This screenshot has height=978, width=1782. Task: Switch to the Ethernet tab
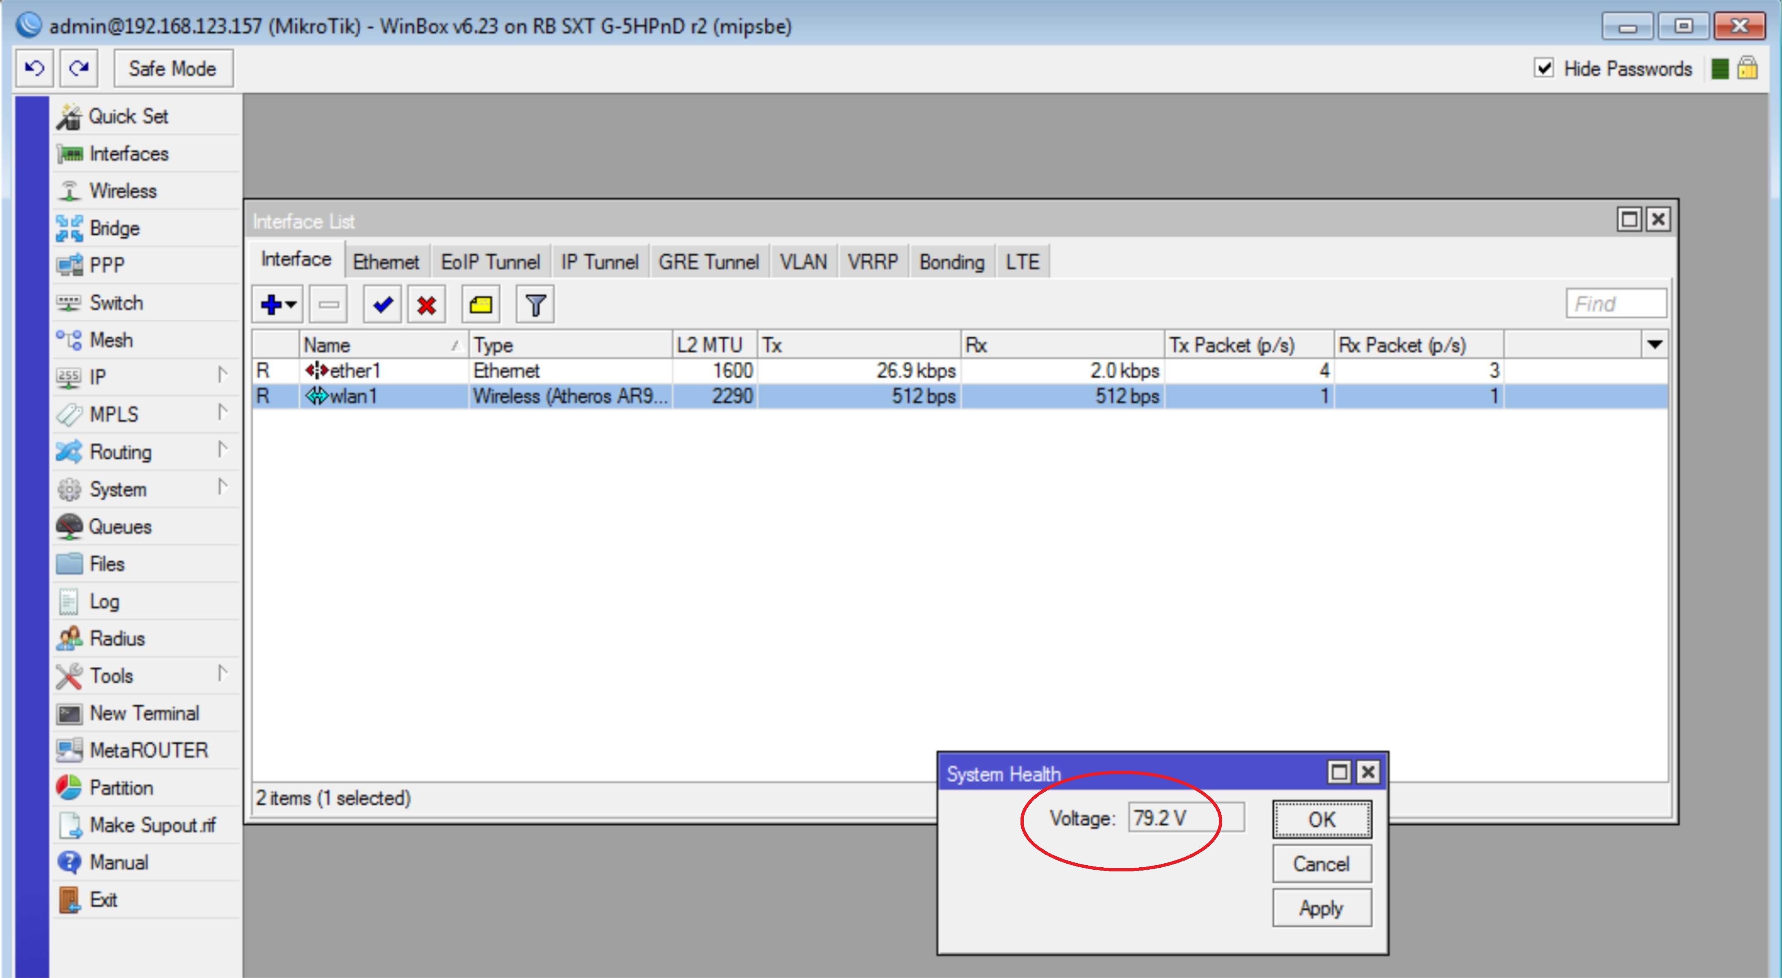tap(386, 262)
